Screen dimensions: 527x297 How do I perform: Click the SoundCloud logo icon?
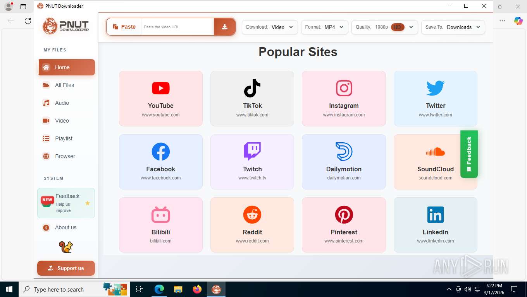[x=435, y=152]
